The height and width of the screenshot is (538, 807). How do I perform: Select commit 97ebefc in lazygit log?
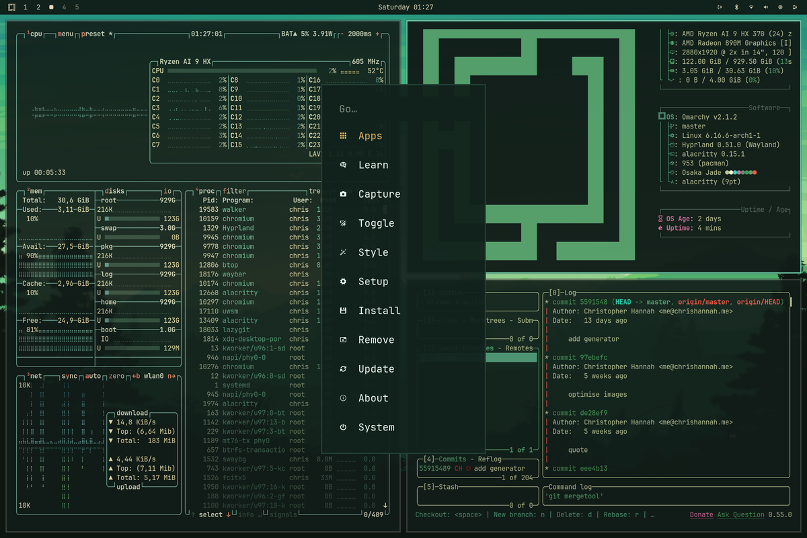pos(580,358)
